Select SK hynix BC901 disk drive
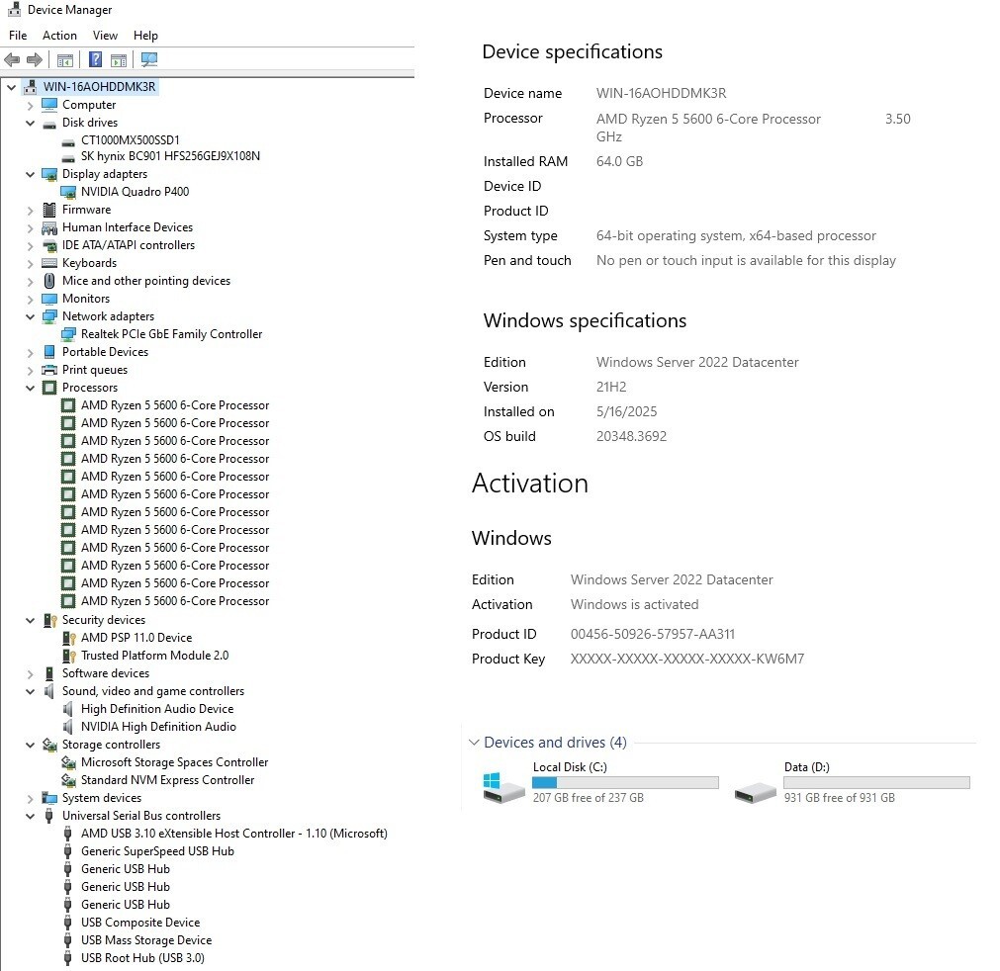The width and height of the screenshot is (1000, 971). point(170,156)
